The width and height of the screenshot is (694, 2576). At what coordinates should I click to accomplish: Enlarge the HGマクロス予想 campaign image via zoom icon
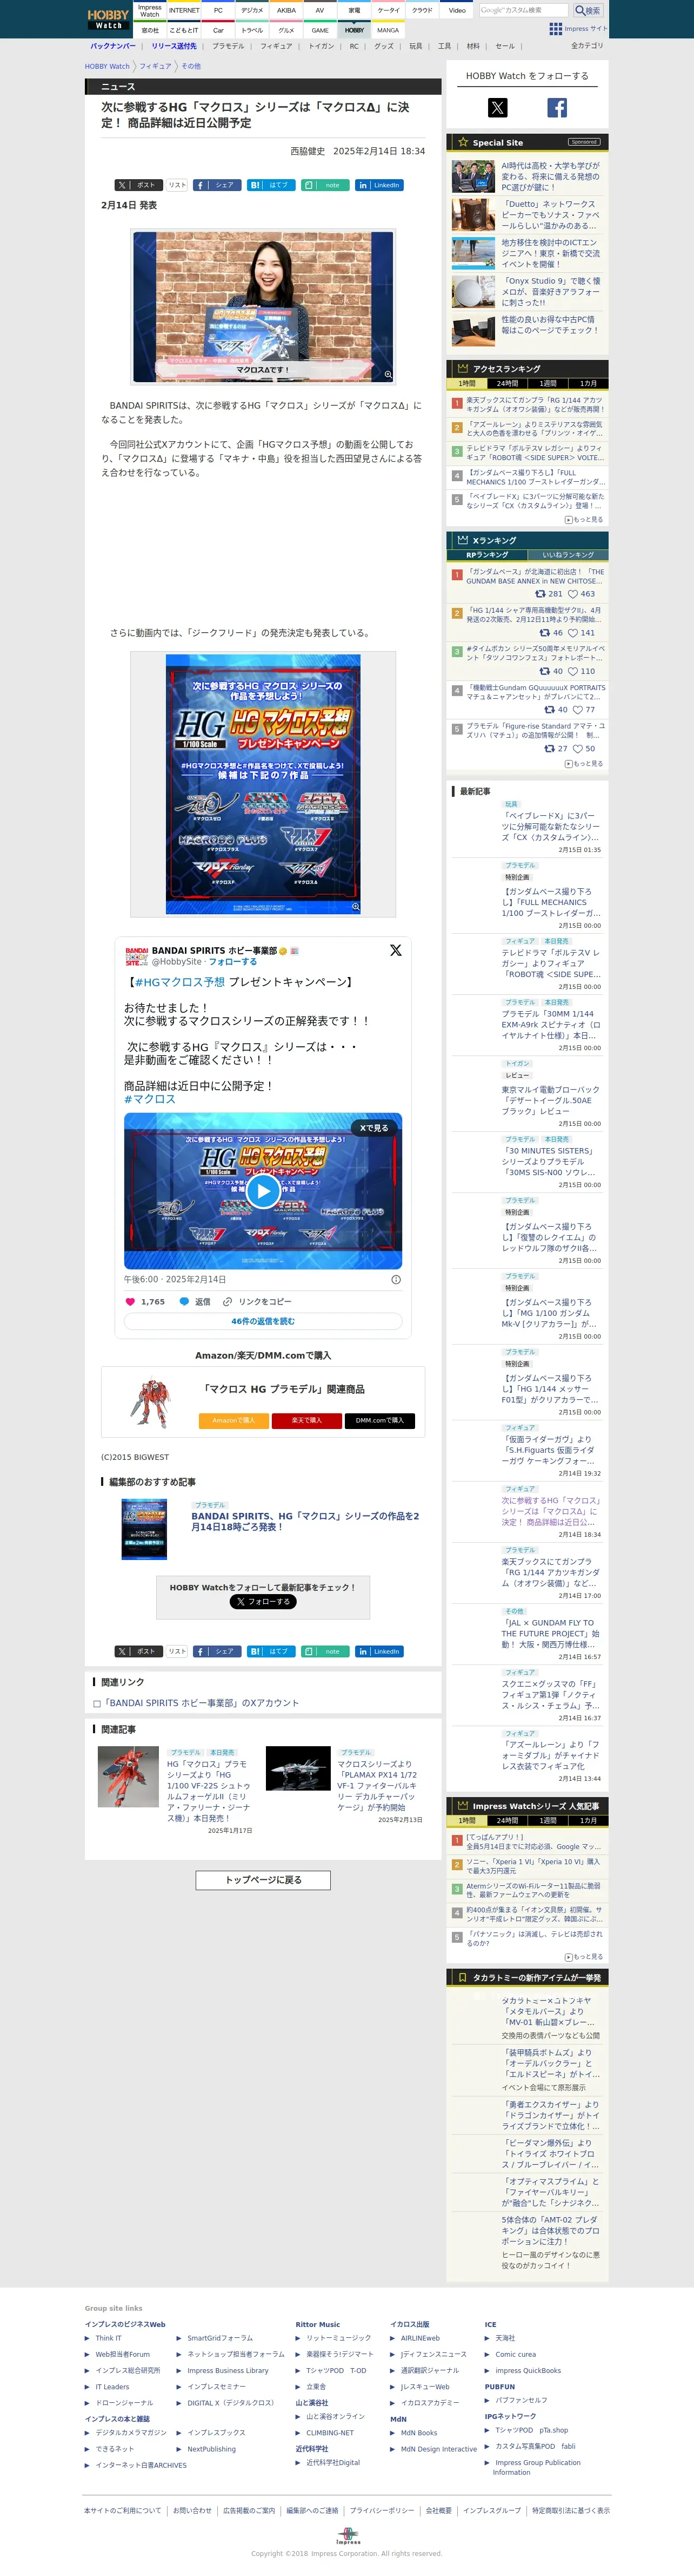point(355,907)
